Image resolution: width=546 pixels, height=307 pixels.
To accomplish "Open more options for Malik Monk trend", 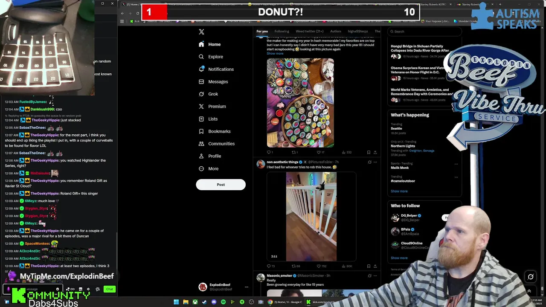I will (456, 164).
